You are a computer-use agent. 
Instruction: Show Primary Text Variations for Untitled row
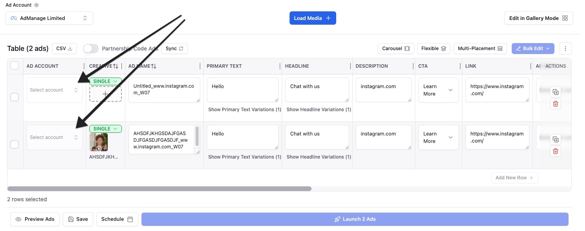pyautogui.click(x=245, y=110)
